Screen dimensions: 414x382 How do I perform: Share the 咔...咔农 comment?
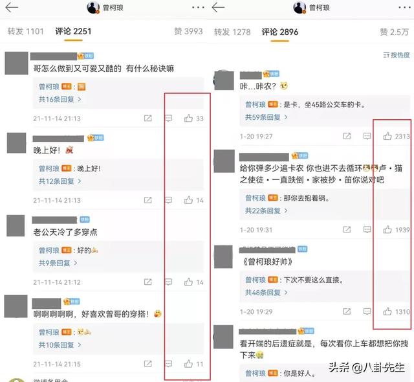tap(347, 136)
